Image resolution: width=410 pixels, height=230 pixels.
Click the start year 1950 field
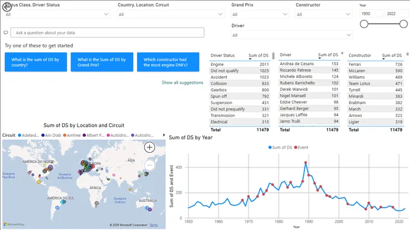tap(371, 13)
